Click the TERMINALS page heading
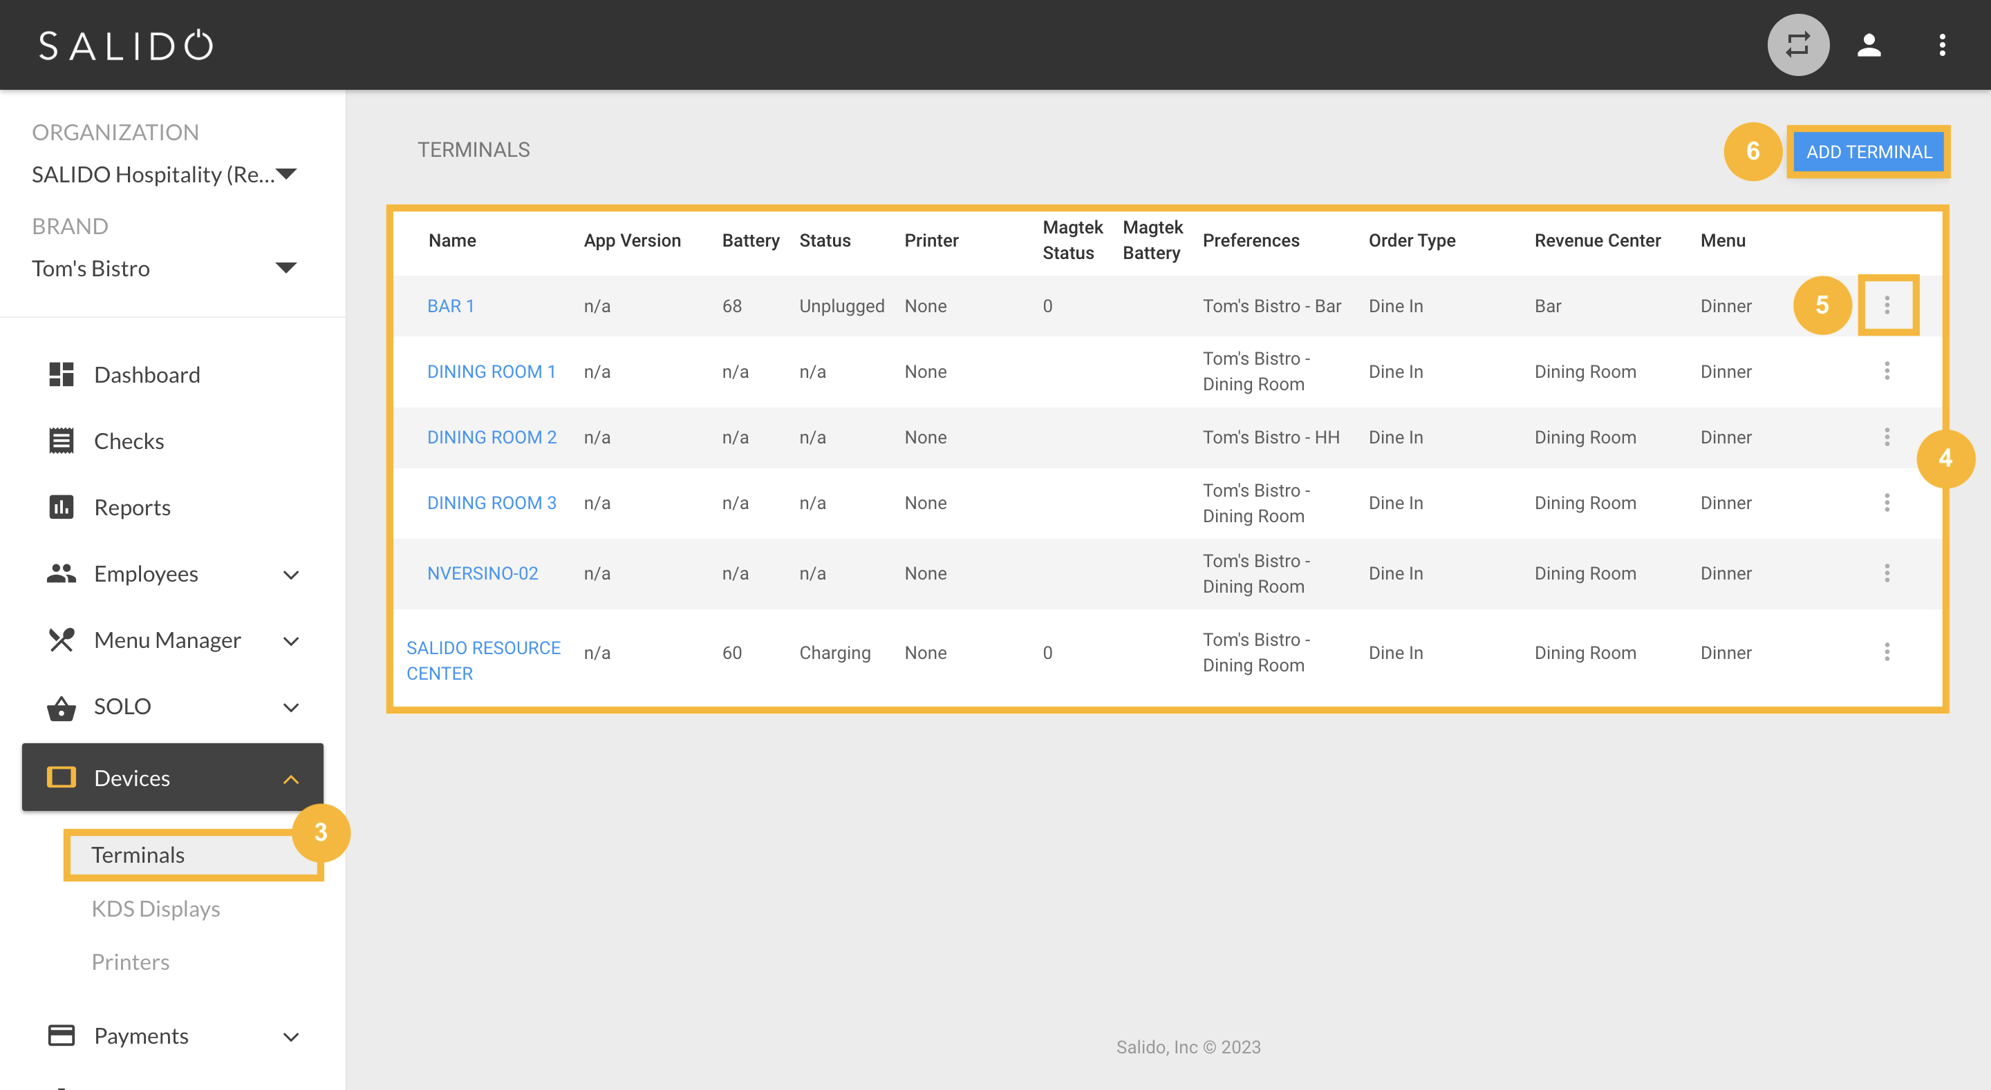The image size is (1991, 1090). (473, 150)
